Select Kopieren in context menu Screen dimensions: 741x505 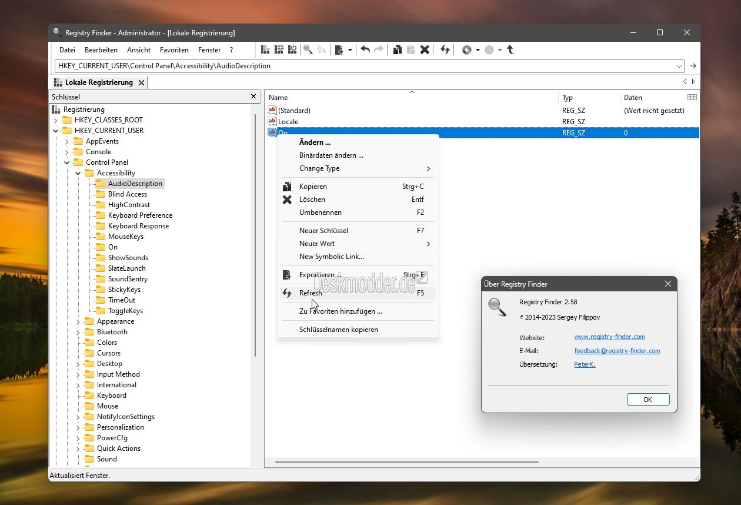358,187
